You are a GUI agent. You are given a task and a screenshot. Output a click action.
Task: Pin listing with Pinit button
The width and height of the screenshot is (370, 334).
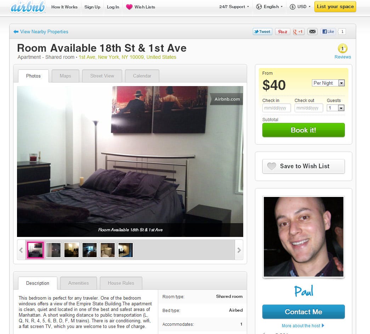pos(283,32)
